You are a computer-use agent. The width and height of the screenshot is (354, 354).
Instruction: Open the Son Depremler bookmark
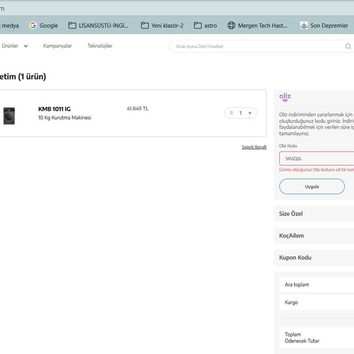pos(324,25)
